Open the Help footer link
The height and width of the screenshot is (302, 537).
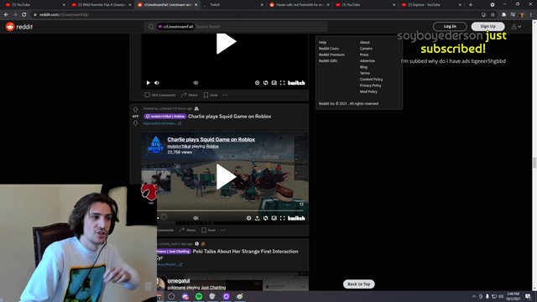[322, 43]
